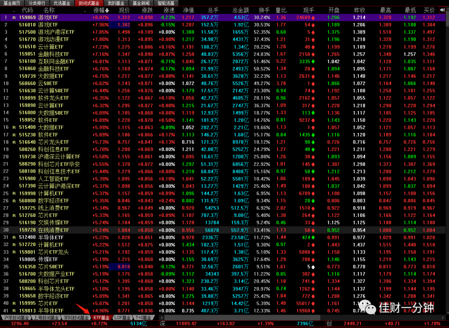Select the 516010 游戏ETF row

pos(223,25)
